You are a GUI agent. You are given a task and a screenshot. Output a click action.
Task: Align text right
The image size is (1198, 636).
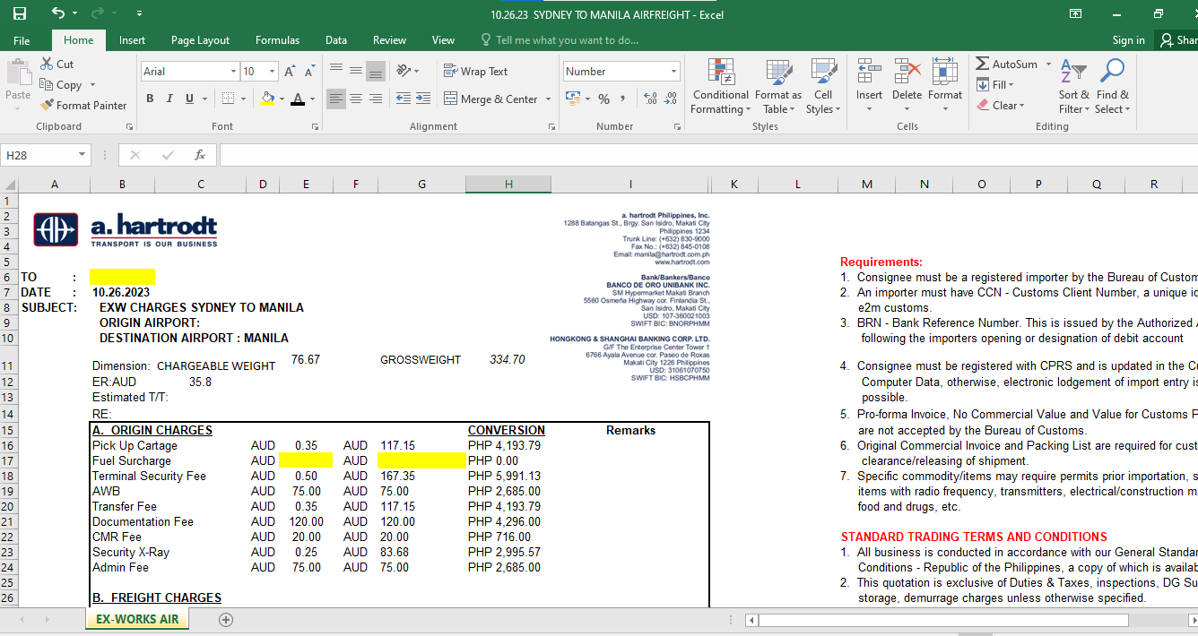click(376, 99)
